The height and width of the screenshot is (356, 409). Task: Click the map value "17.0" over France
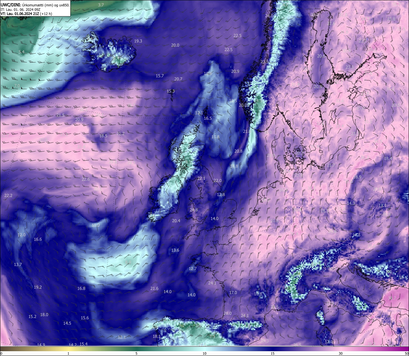click(233, 292)
